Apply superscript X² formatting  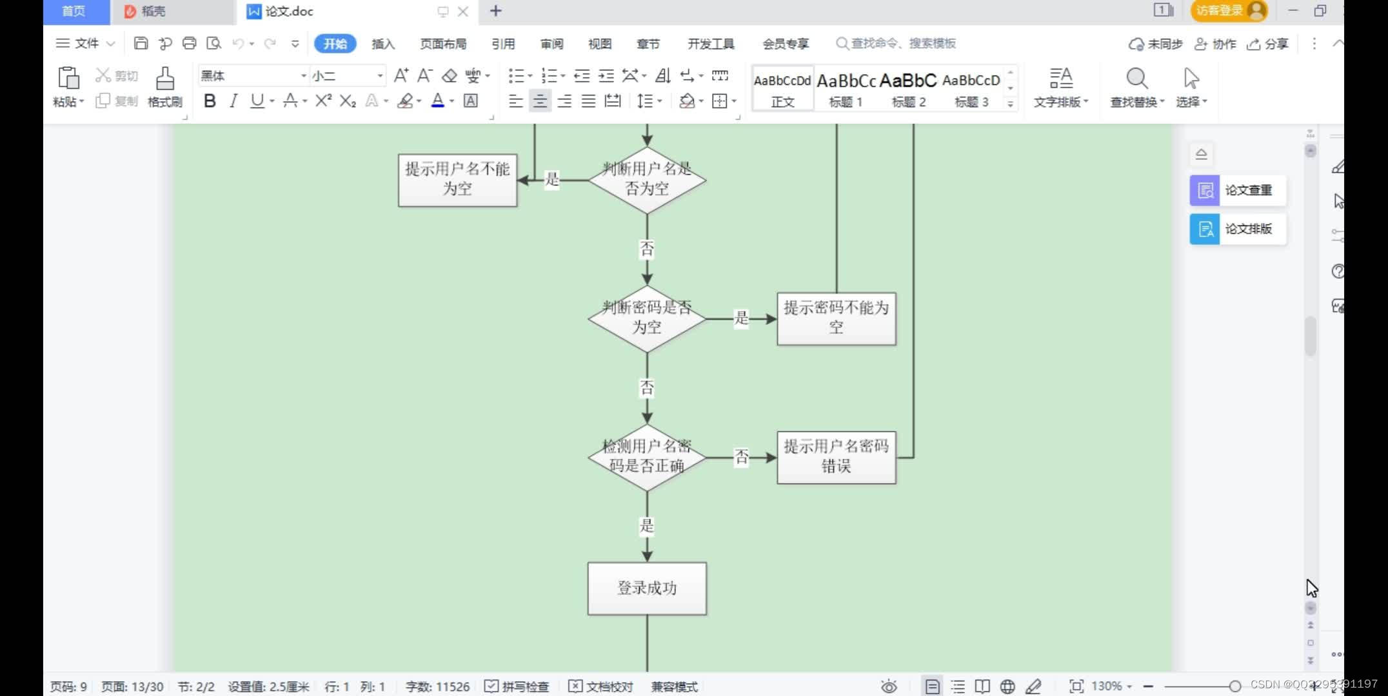[x=323, y=101]
